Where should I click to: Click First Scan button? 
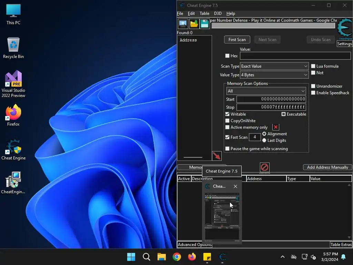coord(237,39)
